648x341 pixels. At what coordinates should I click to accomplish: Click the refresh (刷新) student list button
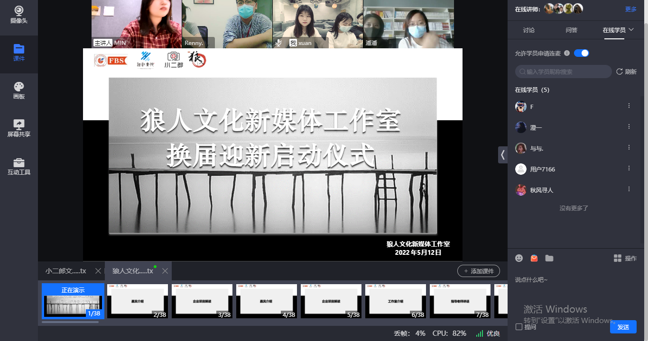point(626,72)
